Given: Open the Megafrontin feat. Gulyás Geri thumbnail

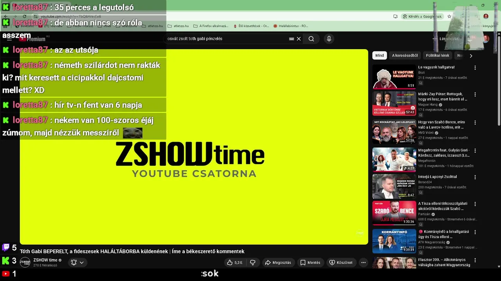Looking at the screenshot, I should 394,160.
